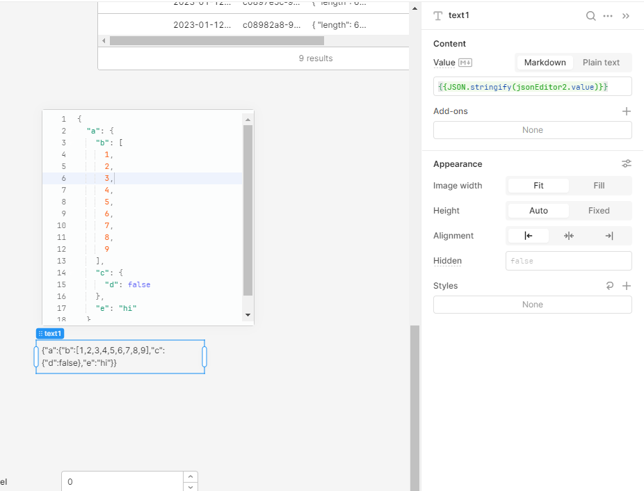Set Image width to Fill
644x491 pixels.
[x=599, y=186]
